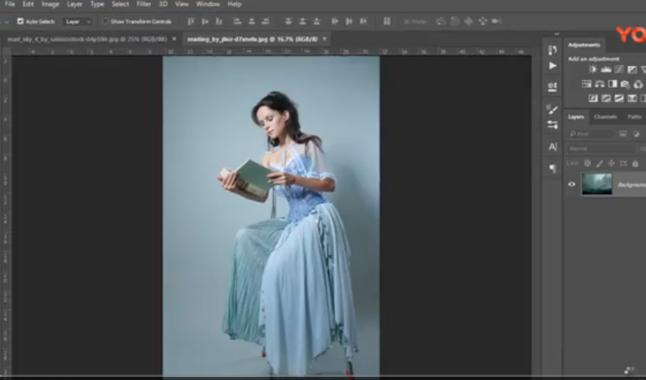Add a Black & White adjustment

[613, 84]
